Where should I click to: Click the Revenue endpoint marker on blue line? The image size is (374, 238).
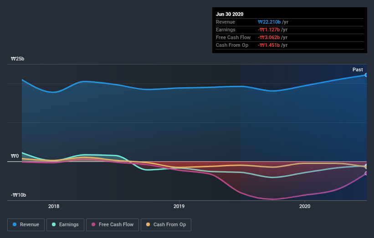(x=366, y=75)
